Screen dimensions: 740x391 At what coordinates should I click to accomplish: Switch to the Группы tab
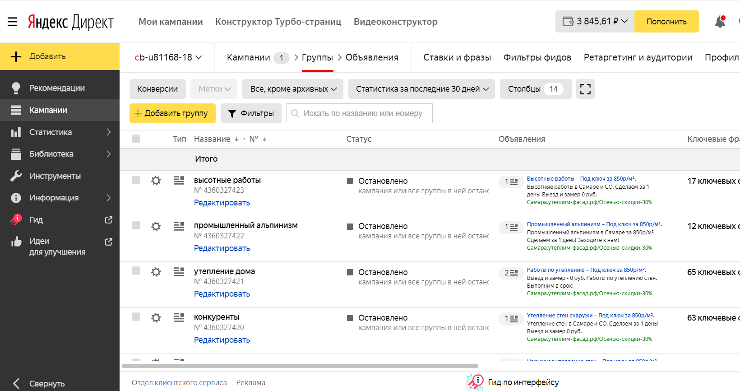click(317, 57)
